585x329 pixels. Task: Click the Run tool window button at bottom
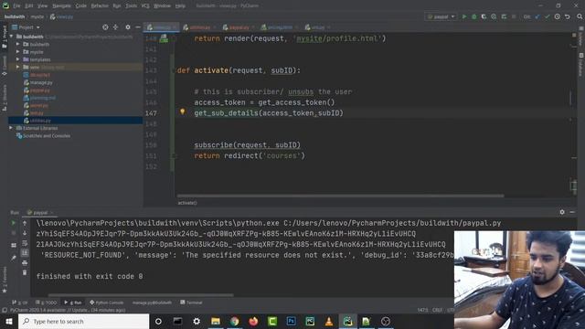(73, 302)
